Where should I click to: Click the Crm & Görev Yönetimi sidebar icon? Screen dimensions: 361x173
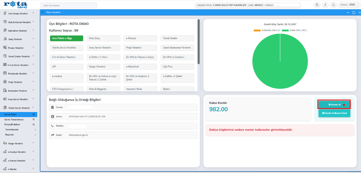(5, 65)
